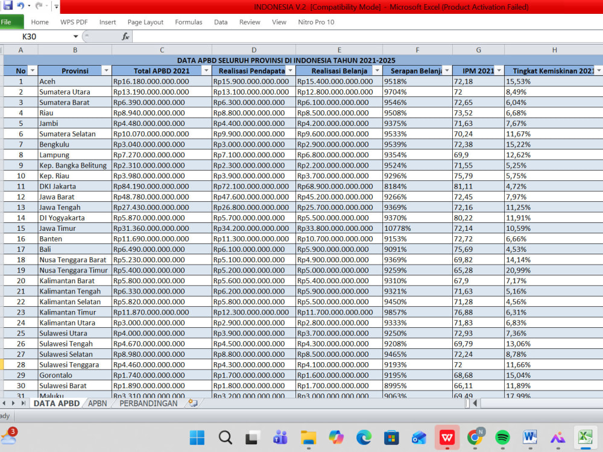Open the Name Box dropdown arrow

click(x=76, y=37)
